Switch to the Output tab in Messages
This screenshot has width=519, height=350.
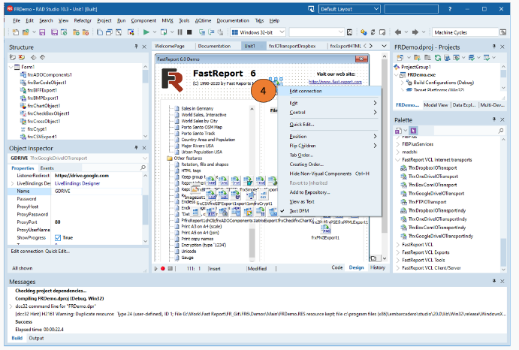click(36, 338)
